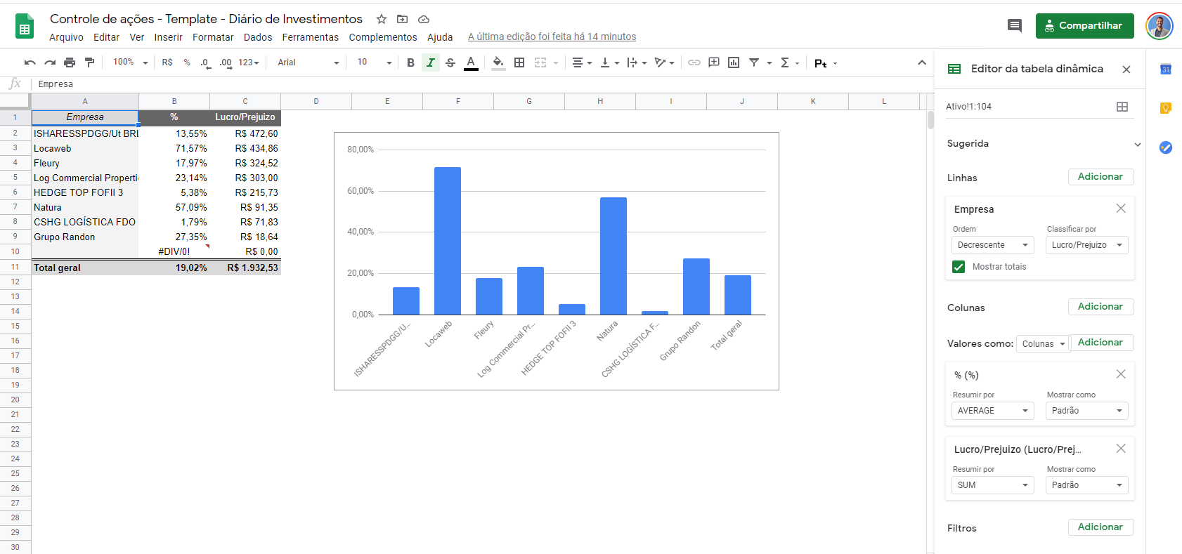Click Adicionar next to Valores
1182x554 pixels.
click(1100, 343)
